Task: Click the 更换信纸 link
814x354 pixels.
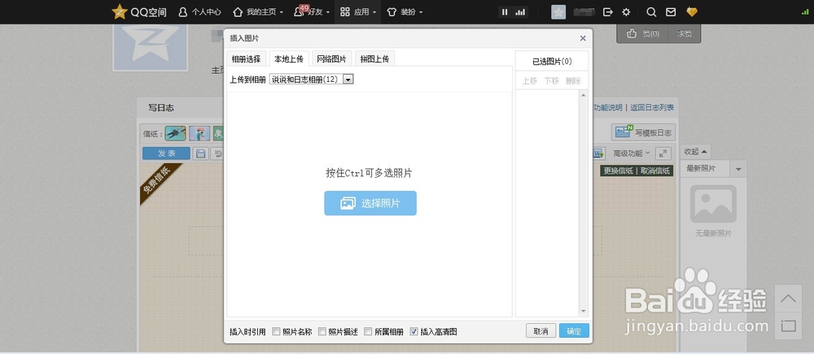Action: 619,171
